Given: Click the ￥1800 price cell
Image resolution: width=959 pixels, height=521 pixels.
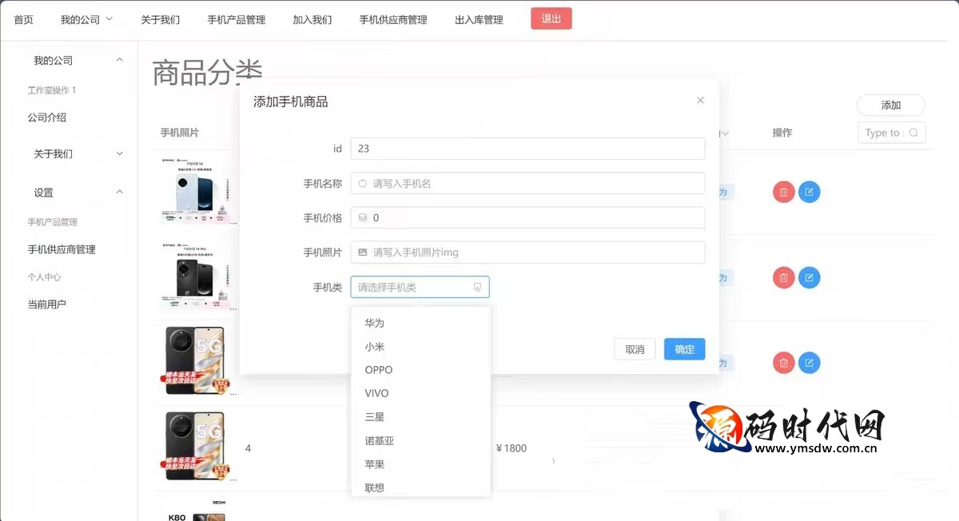Looking at the screenshot, I should click(x=511, y=448).
